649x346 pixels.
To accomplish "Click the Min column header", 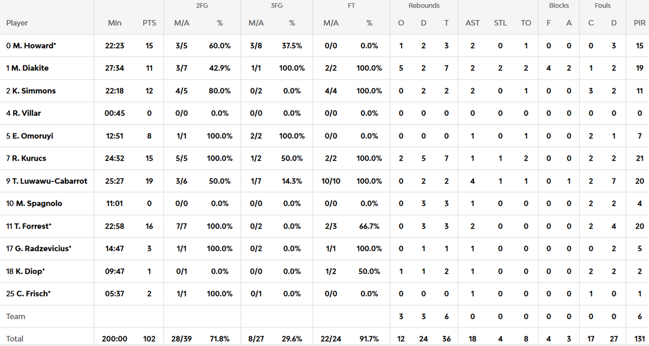I will point(115,23).
